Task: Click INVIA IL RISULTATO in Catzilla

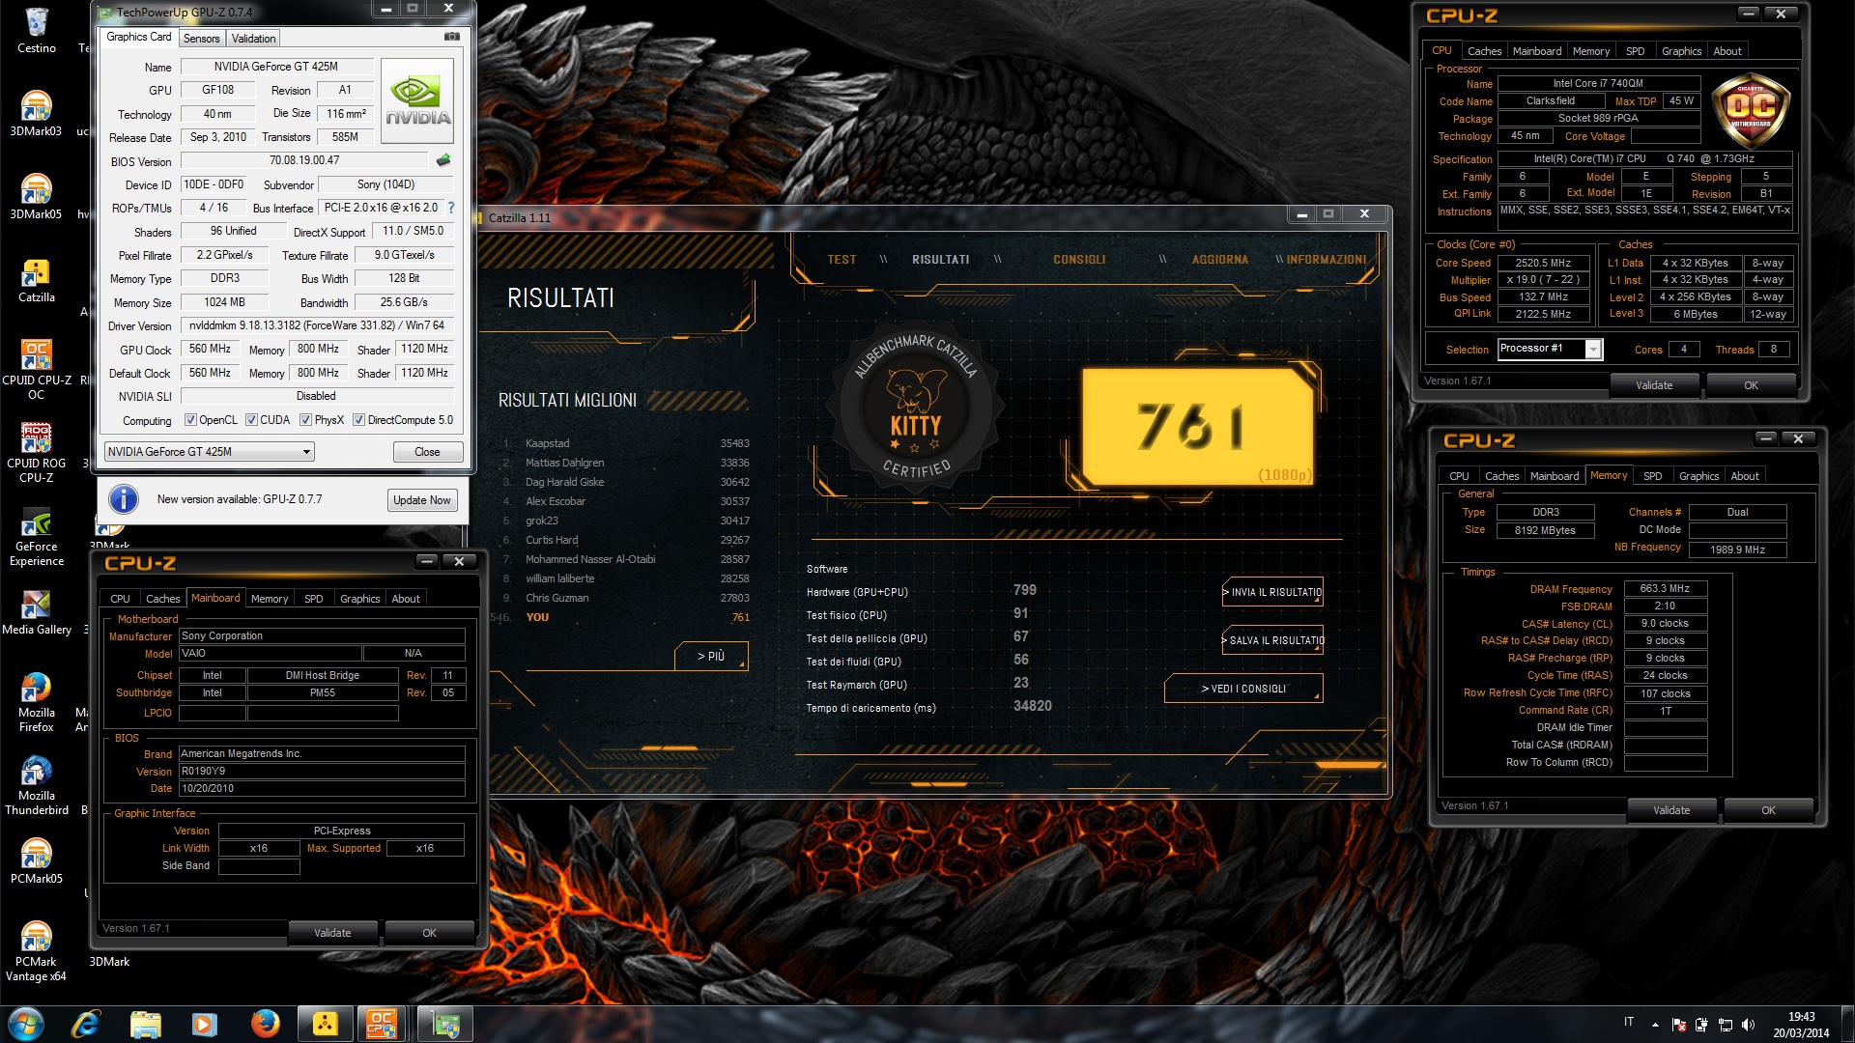Action: pos(1272,592)
